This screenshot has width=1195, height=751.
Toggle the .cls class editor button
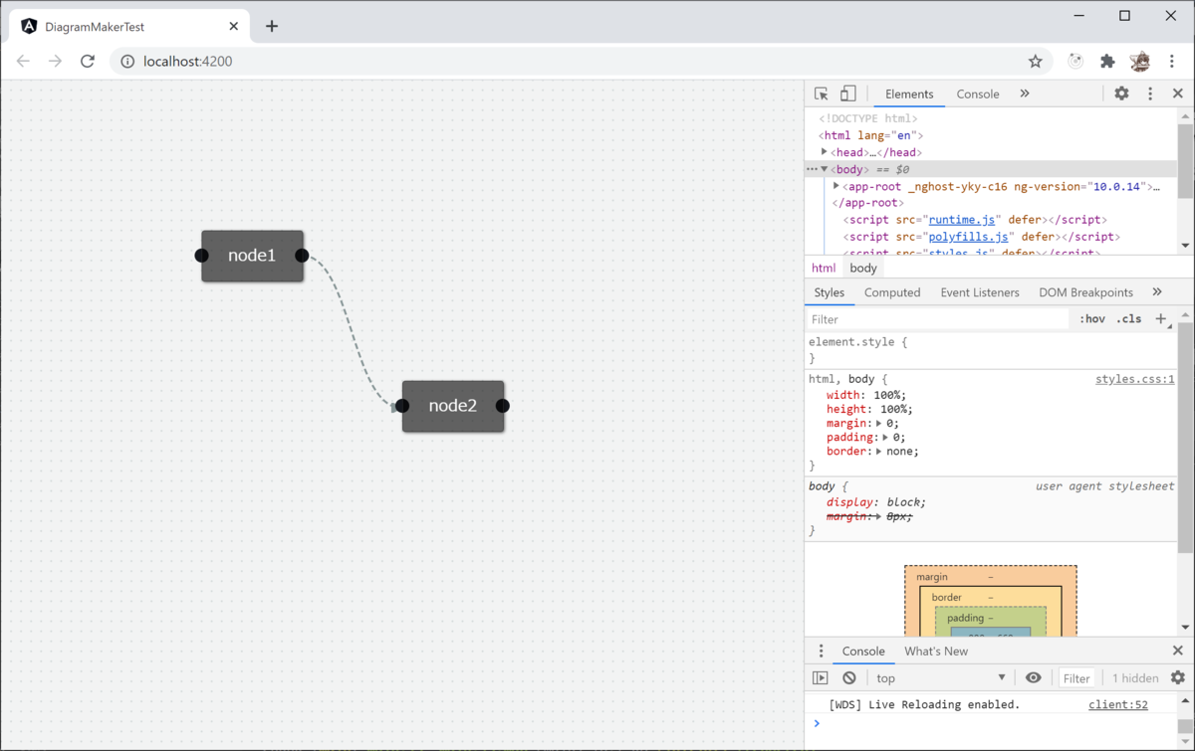tap(1129, 319)
